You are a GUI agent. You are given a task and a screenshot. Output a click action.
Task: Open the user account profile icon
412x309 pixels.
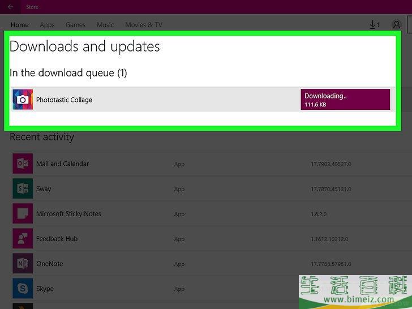[397, 25]
